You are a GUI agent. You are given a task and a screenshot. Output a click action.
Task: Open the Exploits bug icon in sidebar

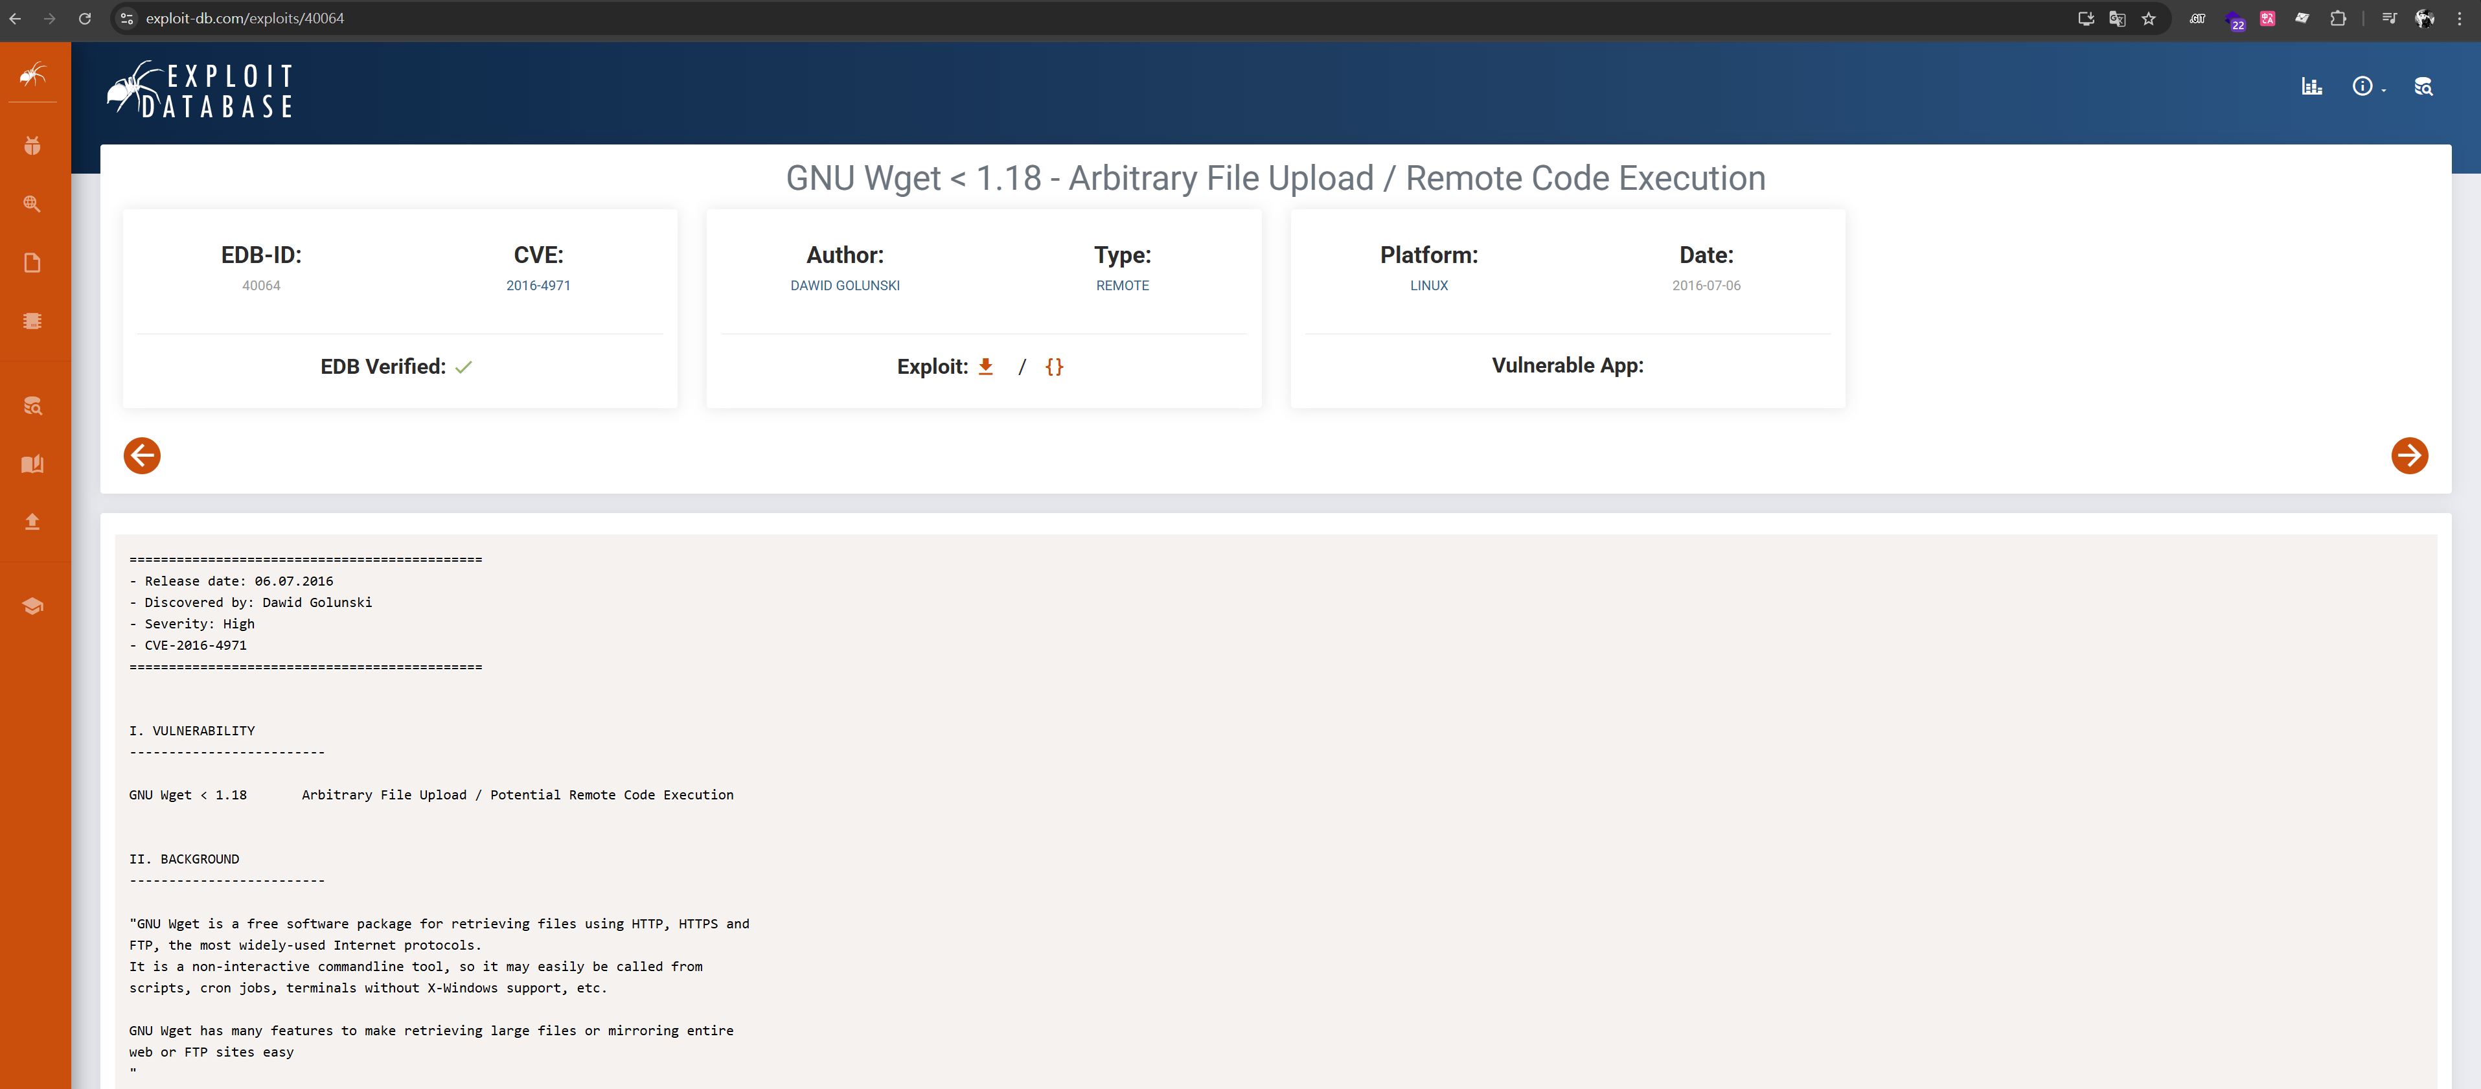click(32, 146)
